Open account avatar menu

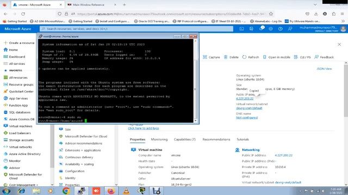click(x=343, y=29)
